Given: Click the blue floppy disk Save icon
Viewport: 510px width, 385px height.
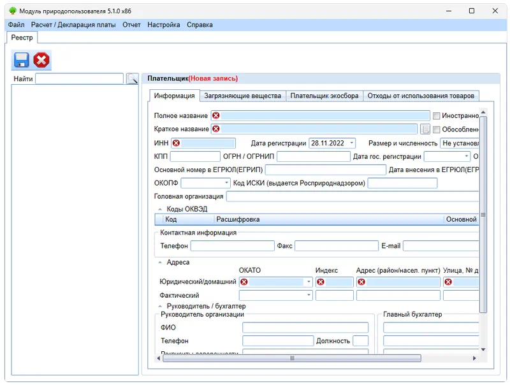Looking at the screenshot, I should 22,60.
